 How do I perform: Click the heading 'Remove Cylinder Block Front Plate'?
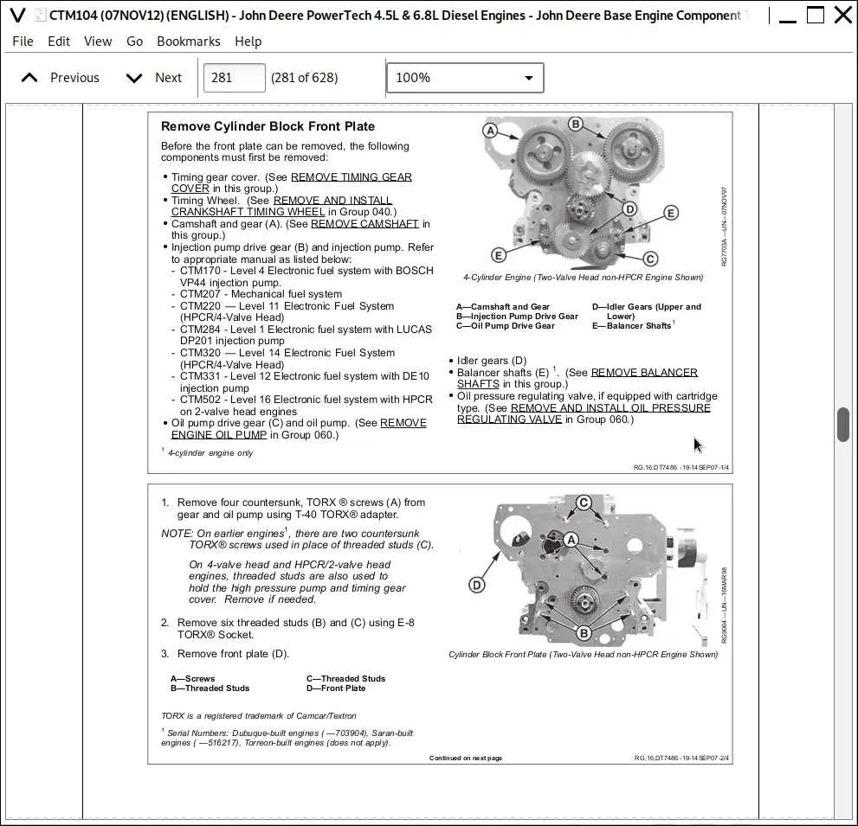[268, 126]
